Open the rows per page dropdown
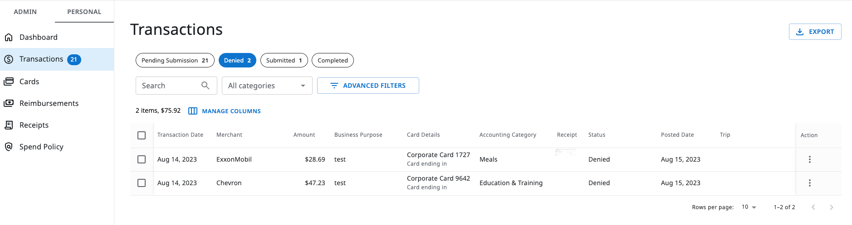The image size is (852, 225). point(749,207)
